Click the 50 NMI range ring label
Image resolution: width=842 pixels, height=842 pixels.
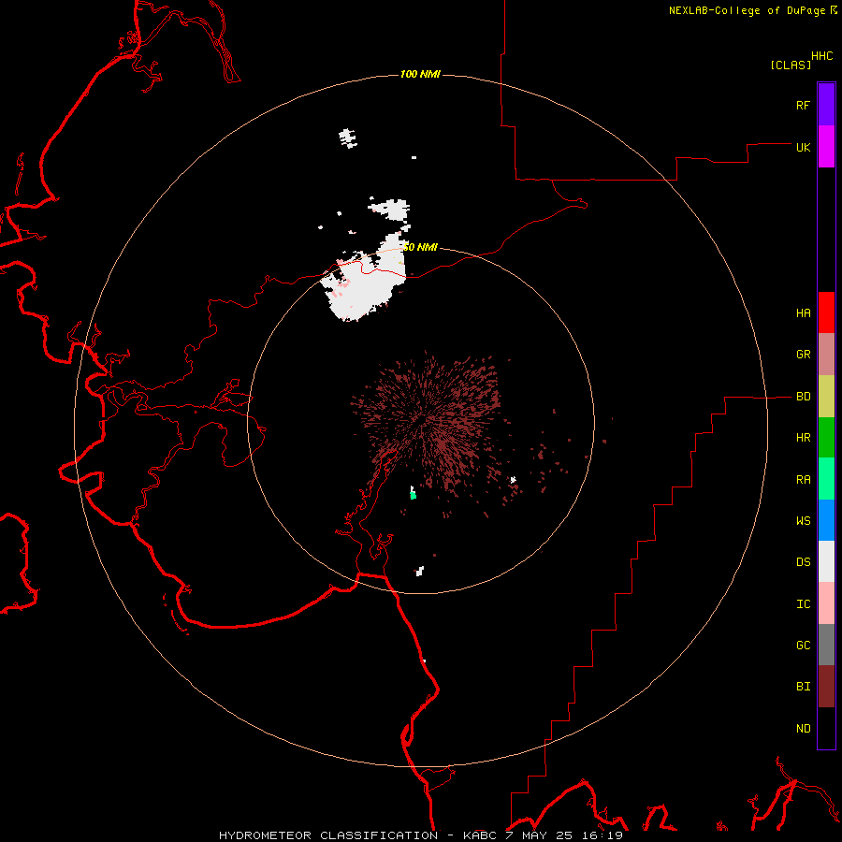420,247
